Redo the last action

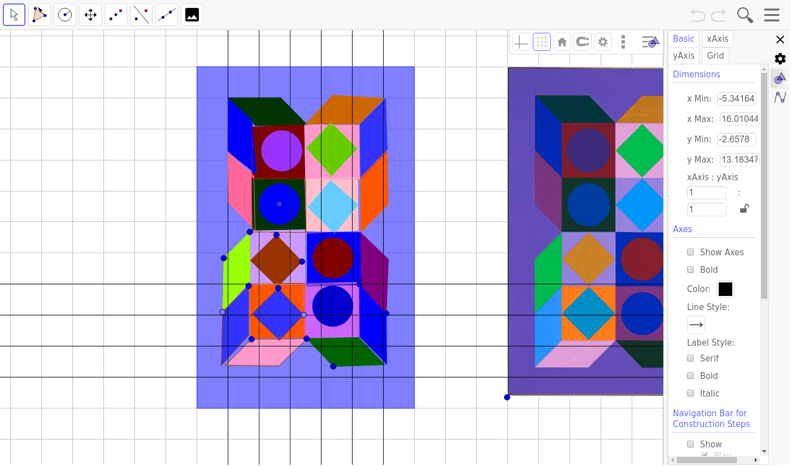[x=719, y=15]
